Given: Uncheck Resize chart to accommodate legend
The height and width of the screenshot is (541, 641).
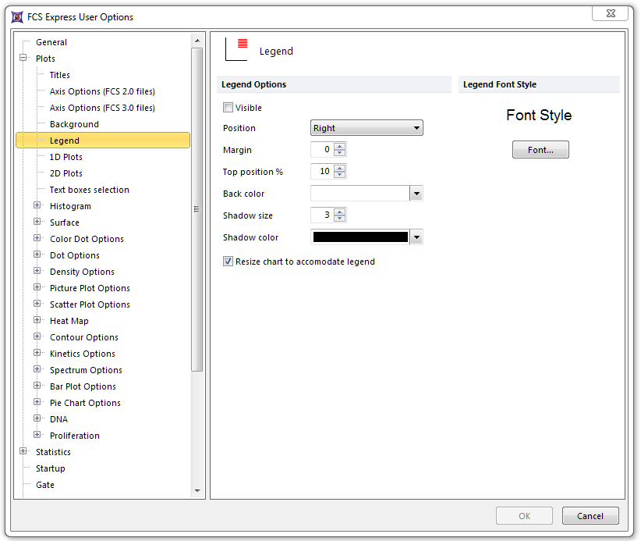Looking at the screenshot, I should 228,262.
